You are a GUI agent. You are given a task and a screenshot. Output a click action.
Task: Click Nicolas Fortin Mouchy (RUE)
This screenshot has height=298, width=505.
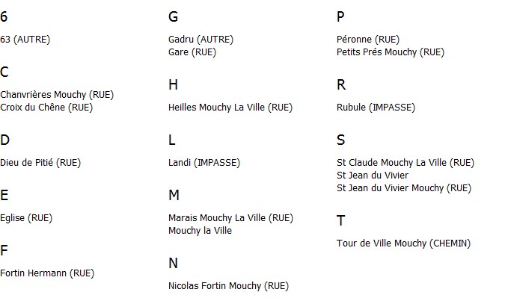pyautogui.click(x=229, y=286)
